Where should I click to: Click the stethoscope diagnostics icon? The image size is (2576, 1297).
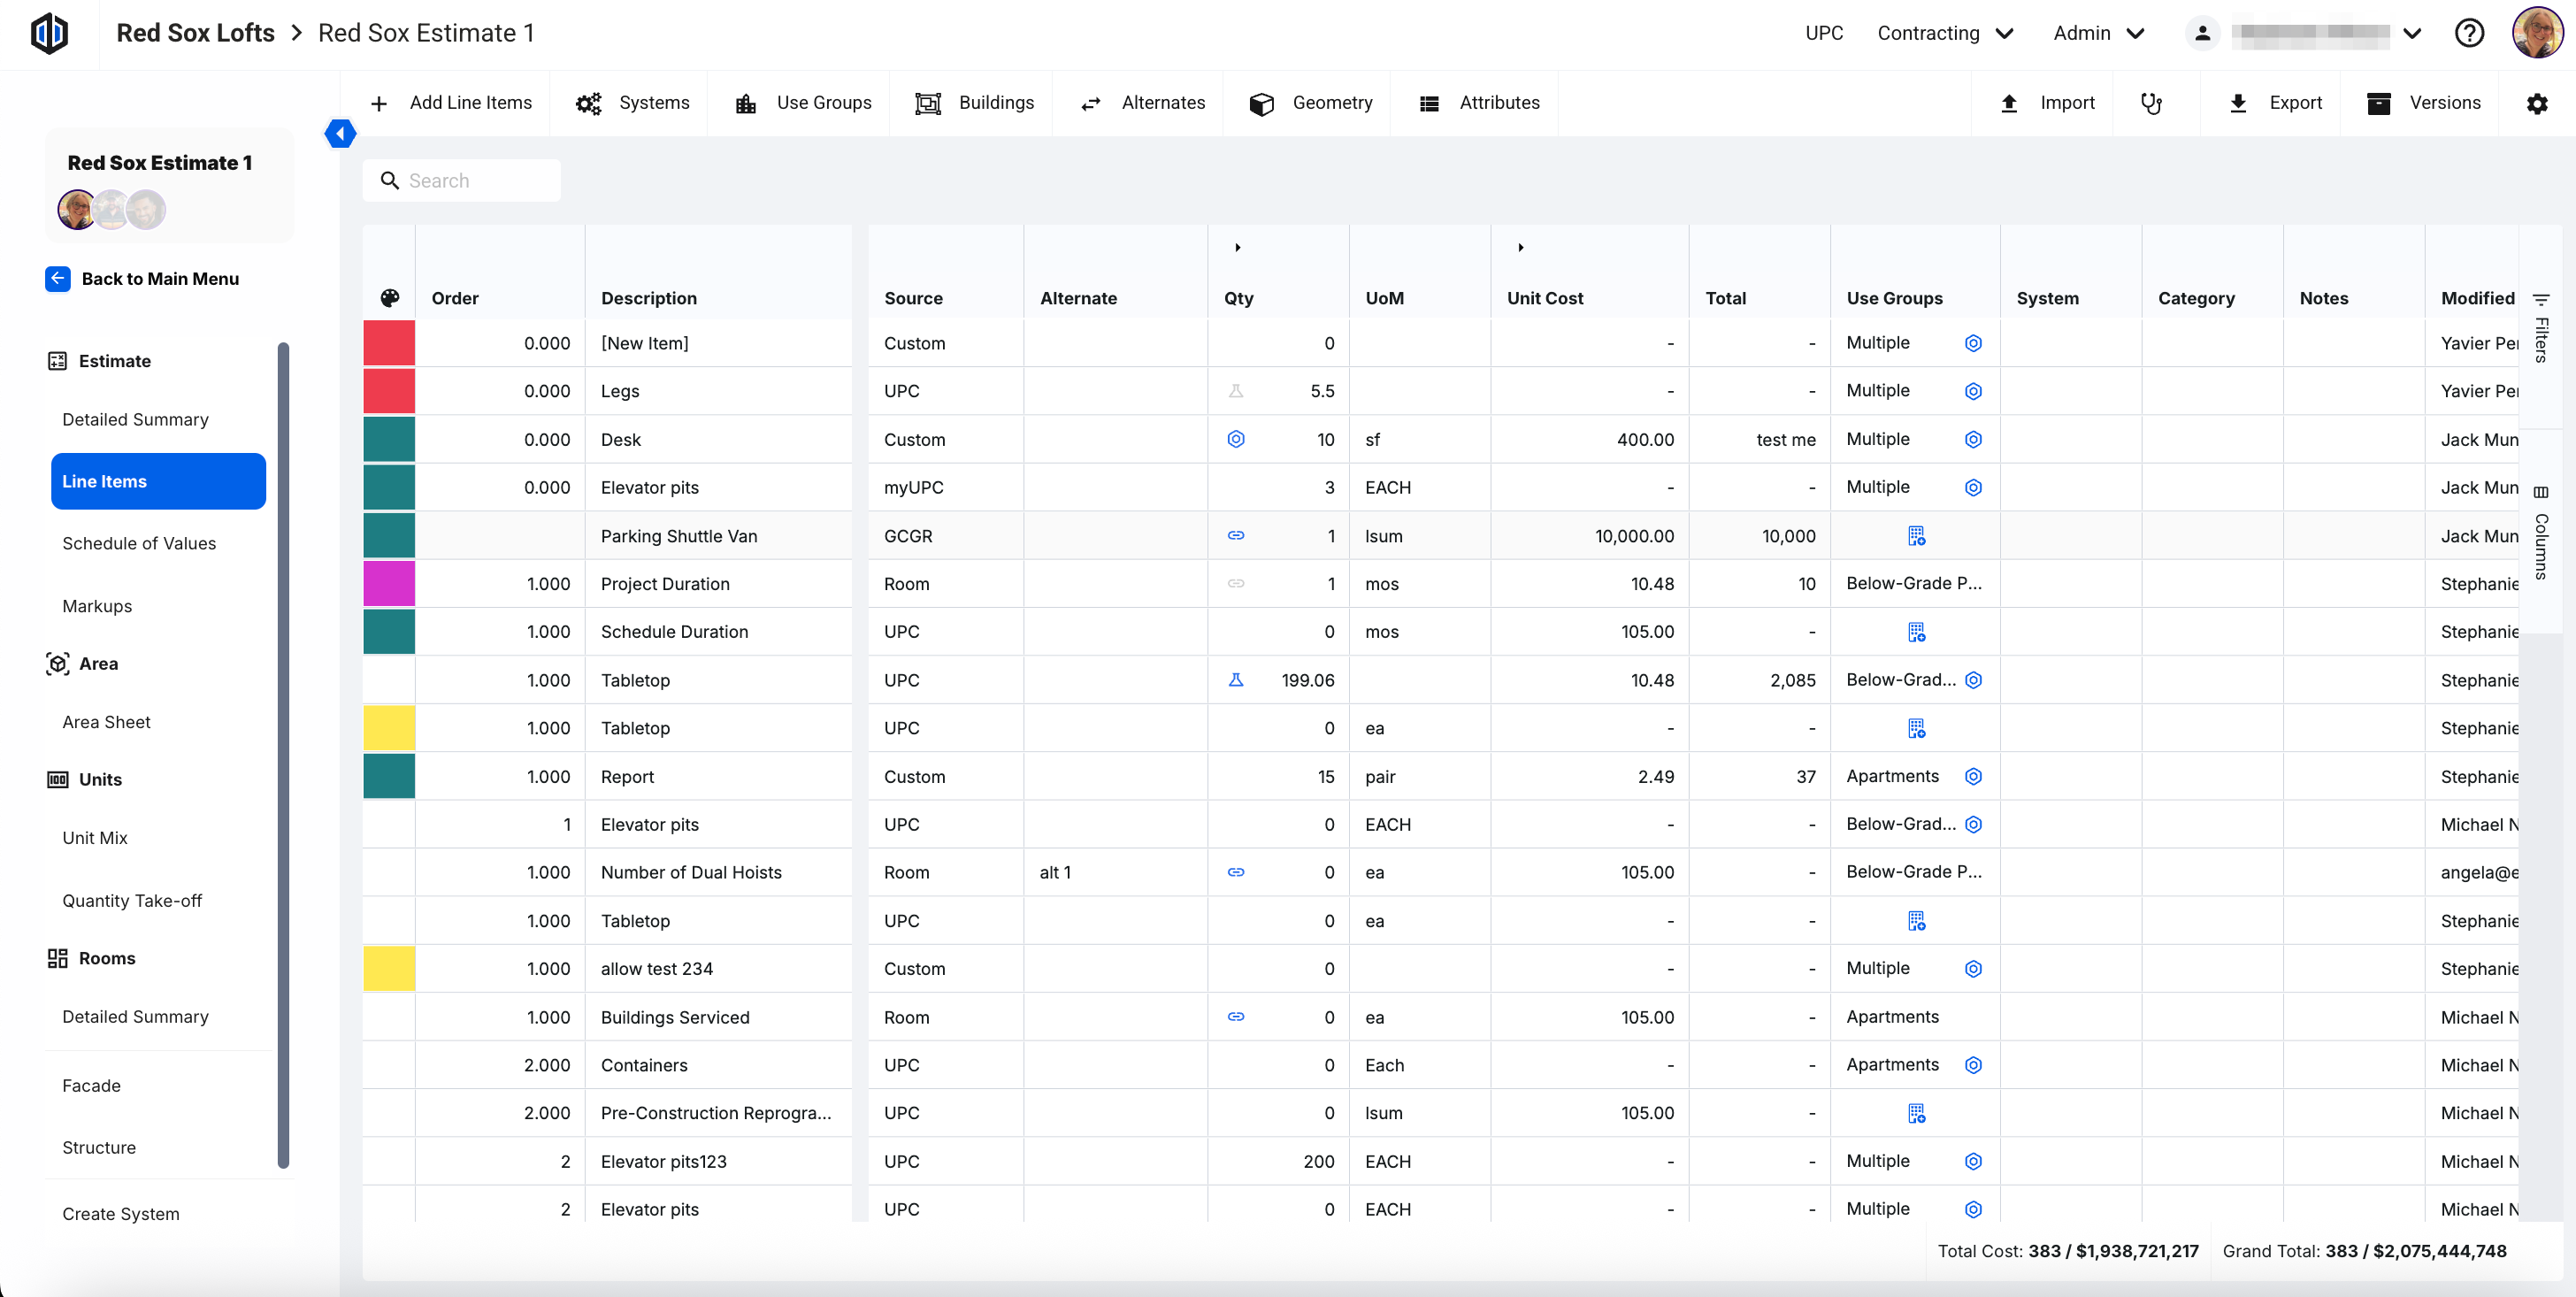(2151, 103)
